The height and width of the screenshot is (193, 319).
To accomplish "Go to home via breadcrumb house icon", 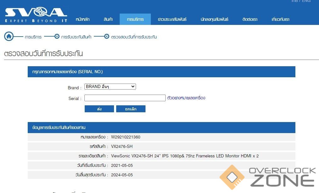I will pos(9,37).
